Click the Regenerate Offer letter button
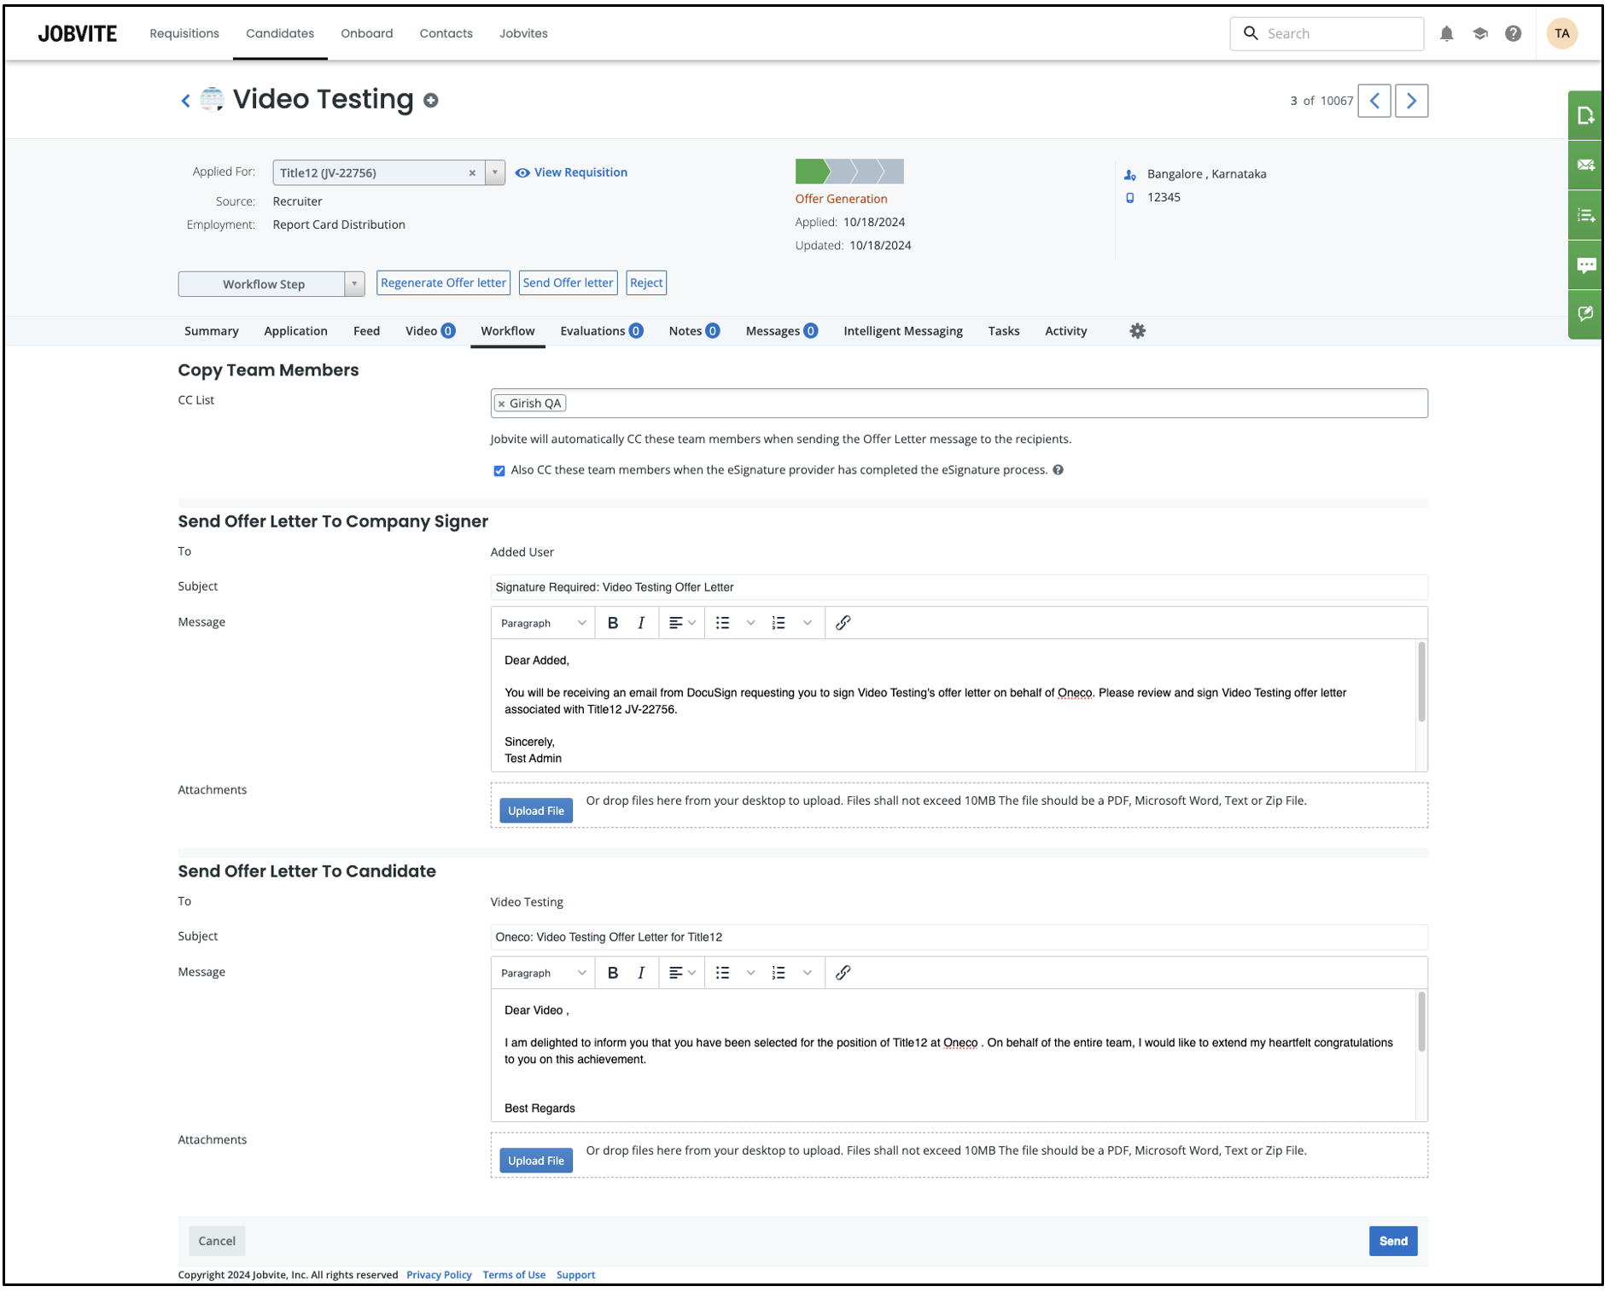This screenshot has width=1610, height=1292. coord(443,283)
